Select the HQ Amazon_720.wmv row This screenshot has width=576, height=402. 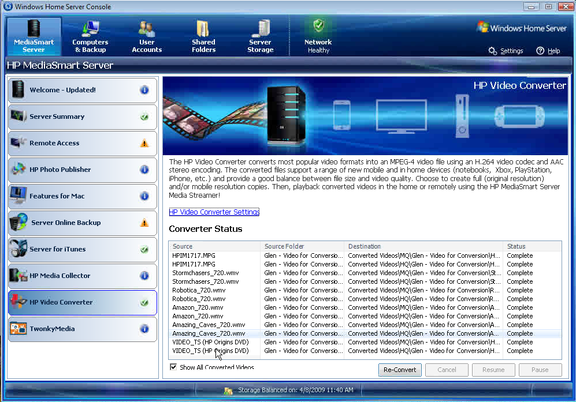point(365,316)
